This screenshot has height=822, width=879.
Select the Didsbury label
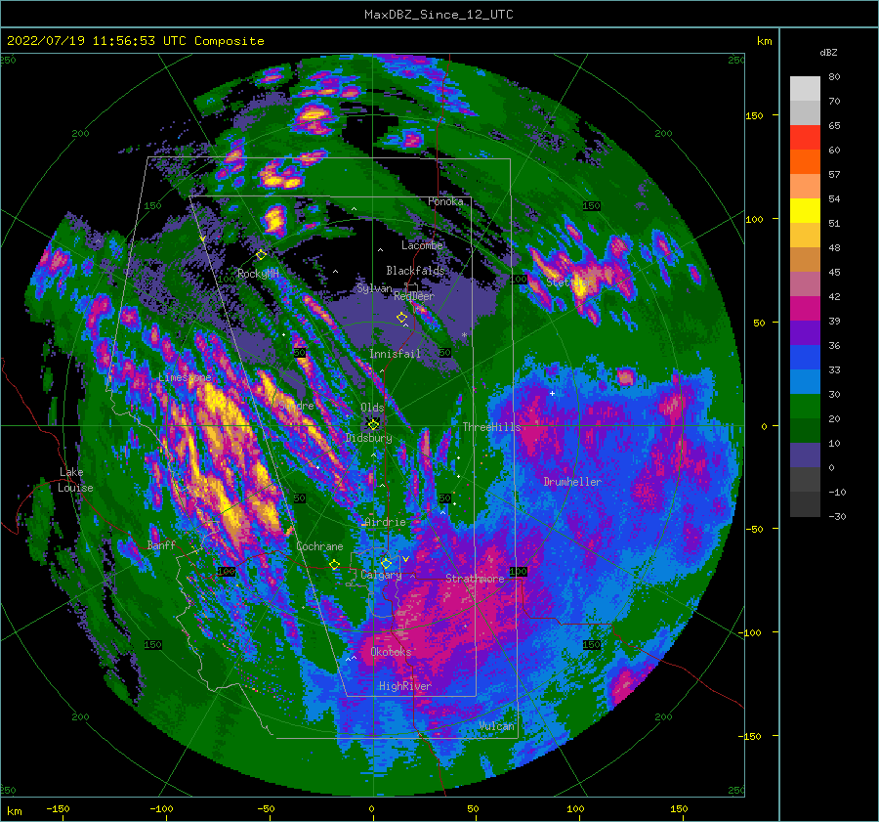369,438
